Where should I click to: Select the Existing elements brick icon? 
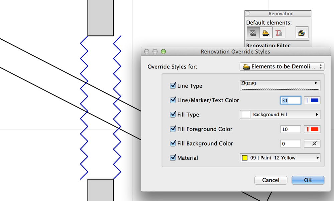(253, 32)
